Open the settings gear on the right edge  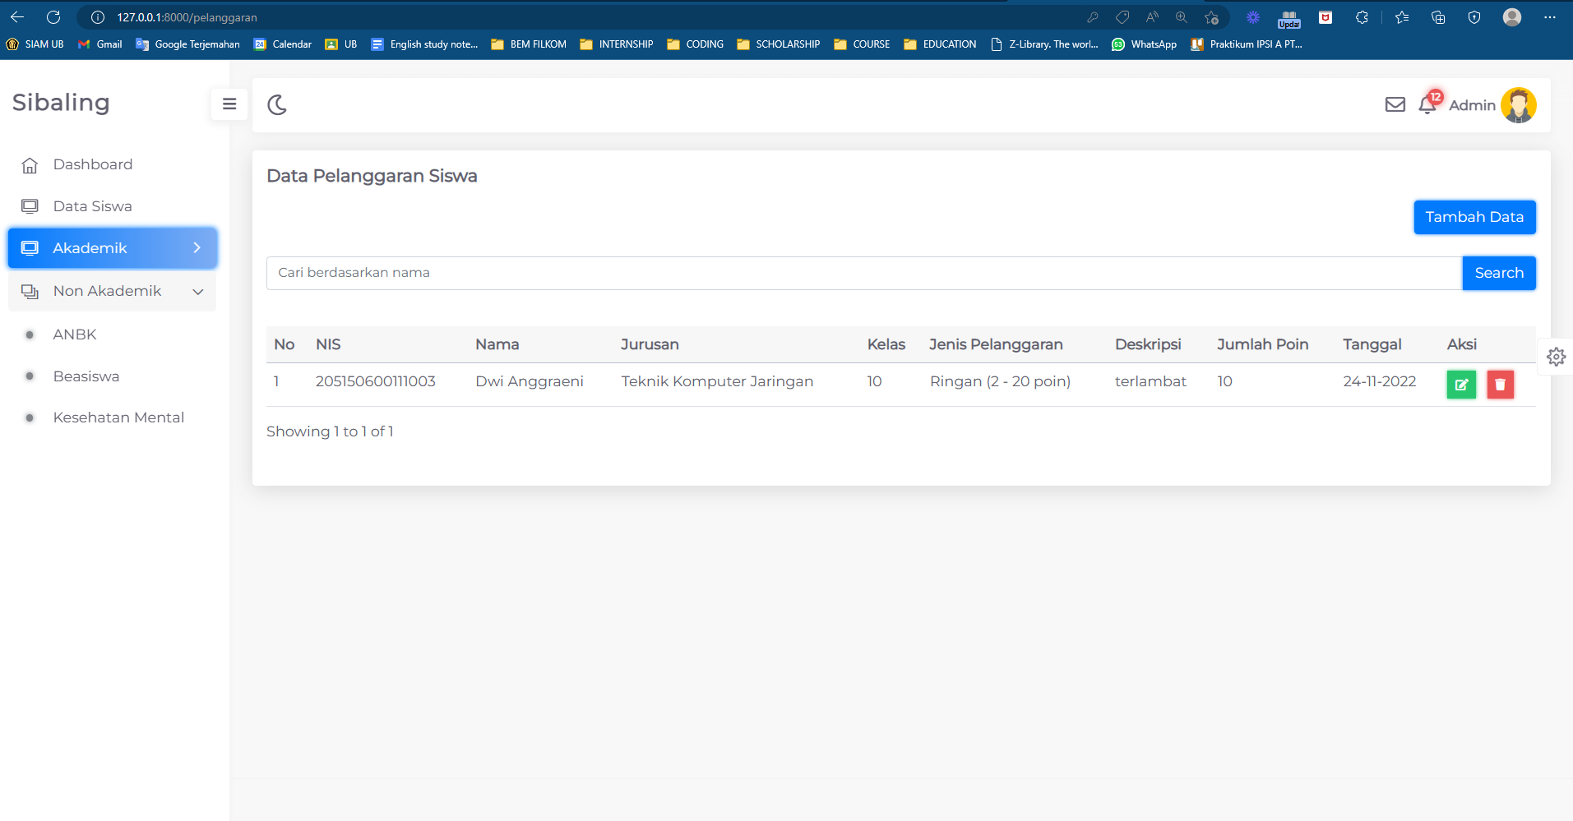click(1557, 357)
